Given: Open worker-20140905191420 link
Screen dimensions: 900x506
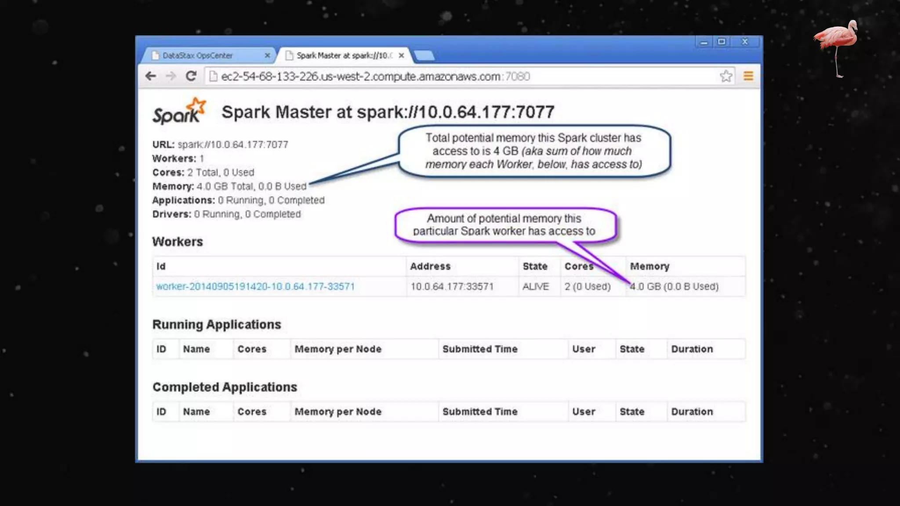Looking at the screenshot, I should [255, 286].
